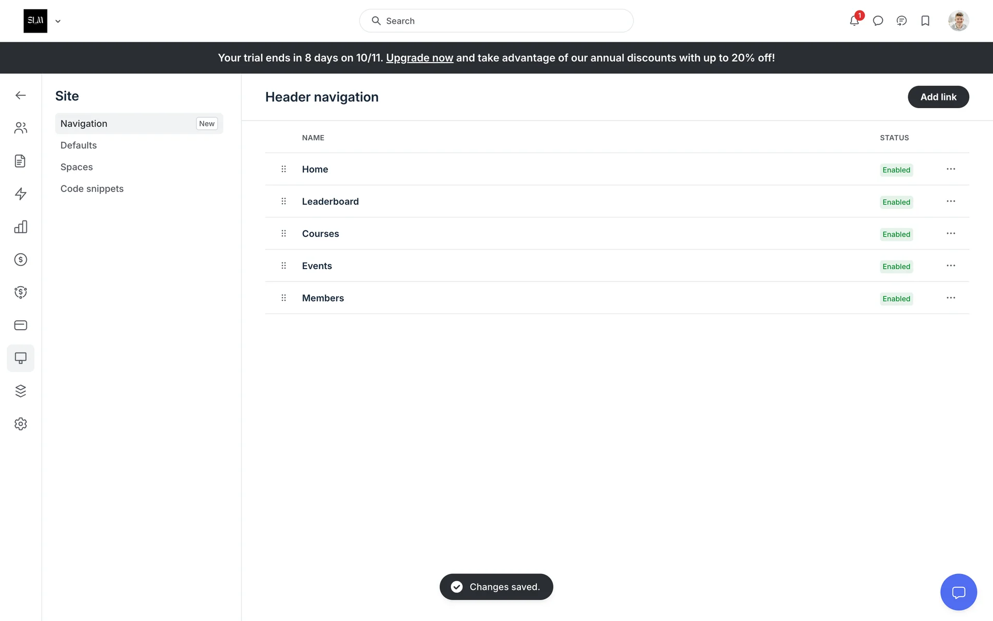The image size is (993, 621).
Task: Open the blue support chat widget
Action: (x=958, y=592)
